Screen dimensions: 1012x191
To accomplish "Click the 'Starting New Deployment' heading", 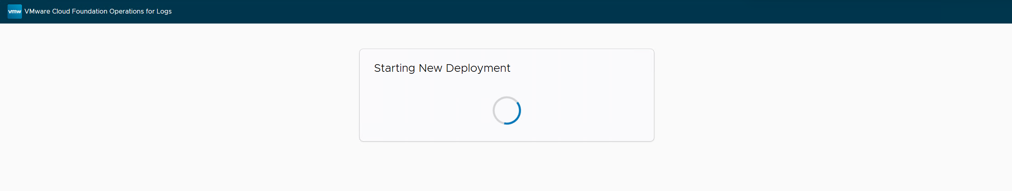I will (442, 68).
